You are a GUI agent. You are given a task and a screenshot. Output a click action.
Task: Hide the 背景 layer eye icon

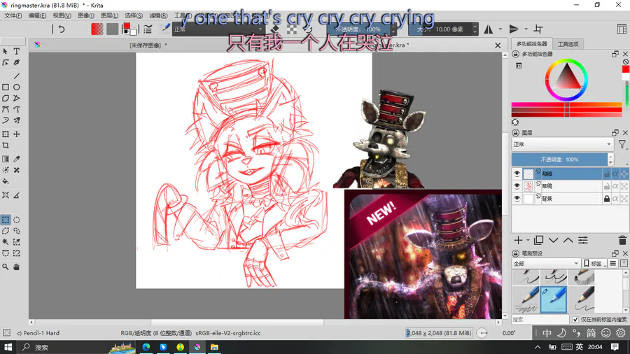[517, 199]
